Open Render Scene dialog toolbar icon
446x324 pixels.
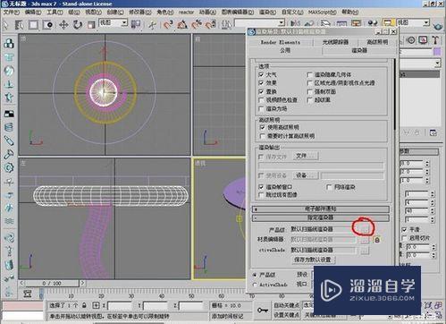coord(388,23)
